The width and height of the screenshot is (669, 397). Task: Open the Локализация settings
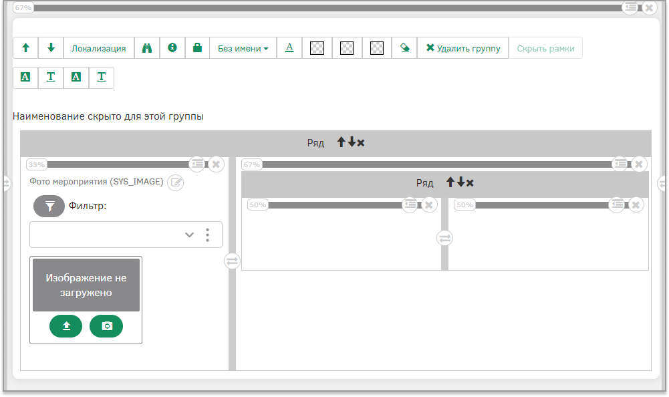tap(98, 48)
